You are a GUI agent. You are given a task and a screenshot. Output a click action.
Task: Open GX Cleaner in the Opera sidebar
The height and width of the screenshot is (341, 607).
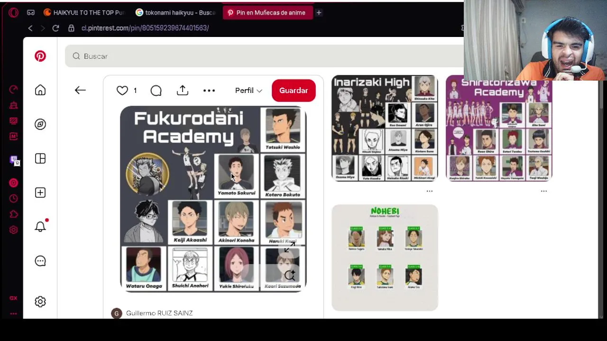(x=13, y=105)
